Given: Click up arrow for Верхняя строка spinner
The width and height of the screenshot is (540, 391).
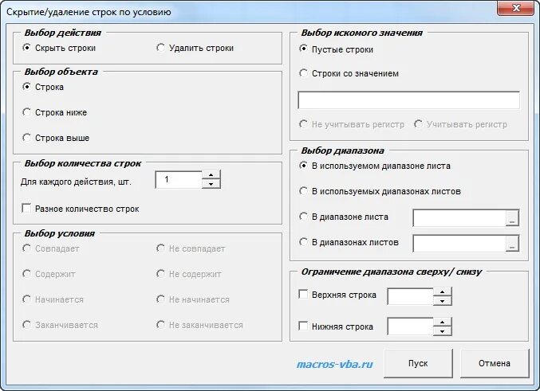Looking at the screenshot, I should coord(442,292).
